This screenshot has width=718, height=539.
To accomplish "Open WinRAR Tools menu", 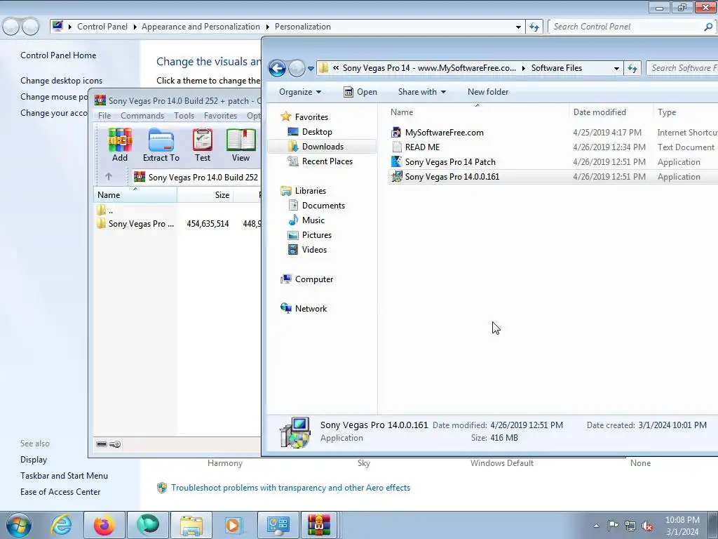I will click(x=184, y=116).
